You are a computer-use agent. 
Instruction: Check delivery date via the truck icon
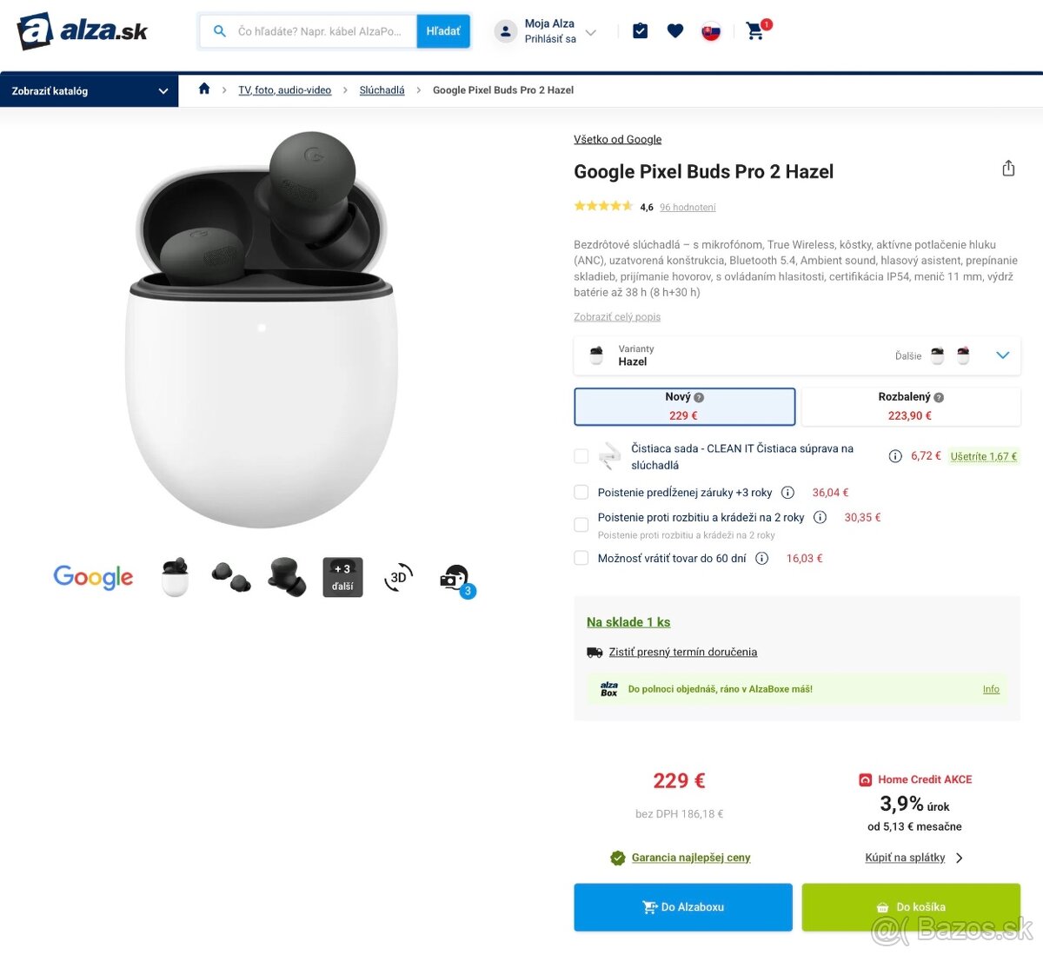point(595,652)
